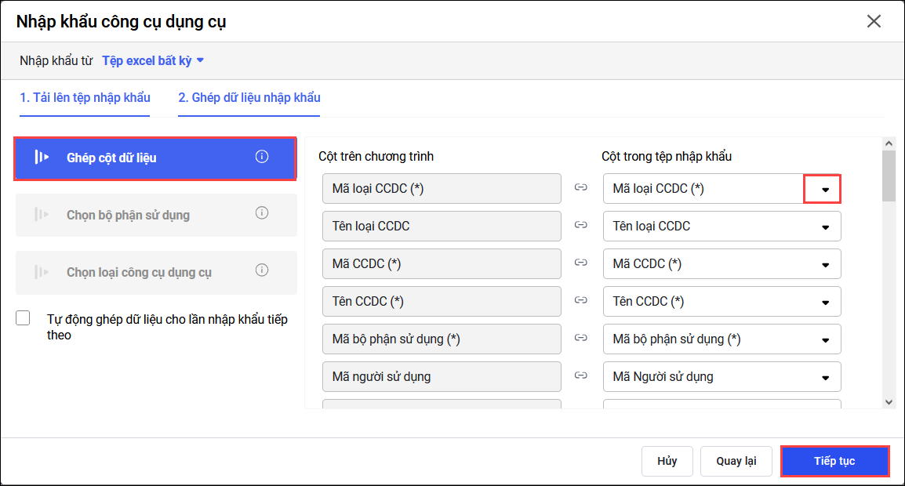Viewport: 905px width, 486px height.
Task: Click scrollbar down arrow in column list
Action: [889, 401]
